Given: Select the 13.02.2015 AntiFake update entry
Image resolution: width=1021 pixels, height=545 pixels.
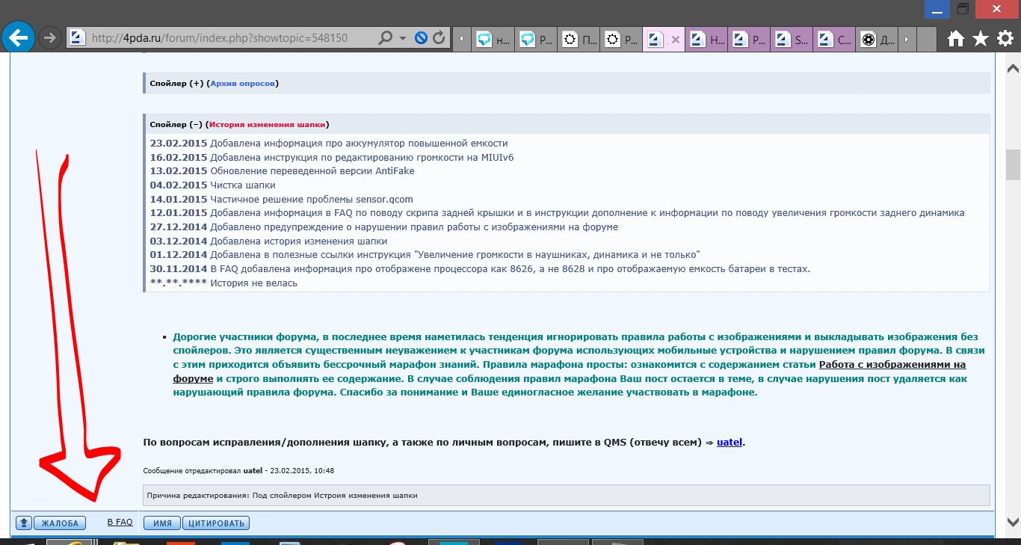Looking at the screenshot, I should coord(282,171).
